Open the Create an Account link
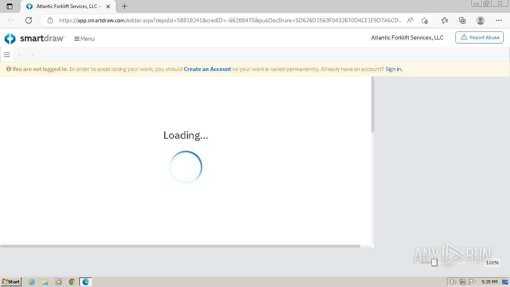 [207, 69]
